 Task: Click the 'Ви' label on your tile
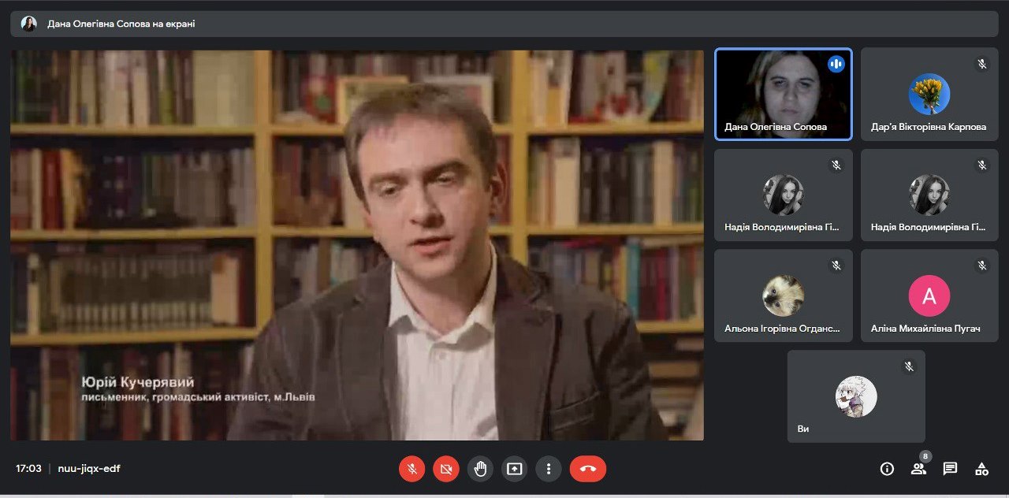coord(803,429)
